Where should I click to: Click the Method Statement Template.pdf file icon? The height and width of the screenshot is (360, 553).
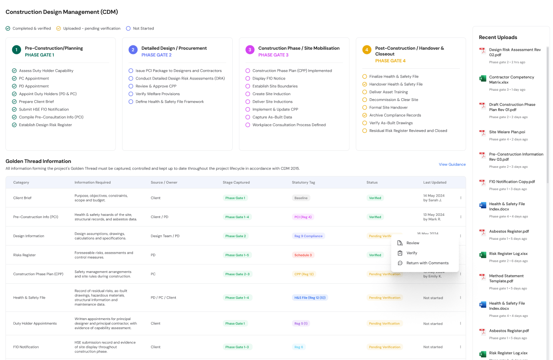coord(482,277)
